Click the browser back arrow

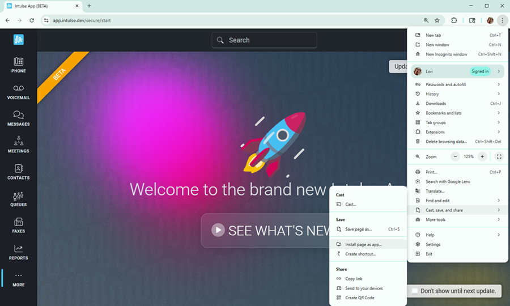(x=7, y=20)
